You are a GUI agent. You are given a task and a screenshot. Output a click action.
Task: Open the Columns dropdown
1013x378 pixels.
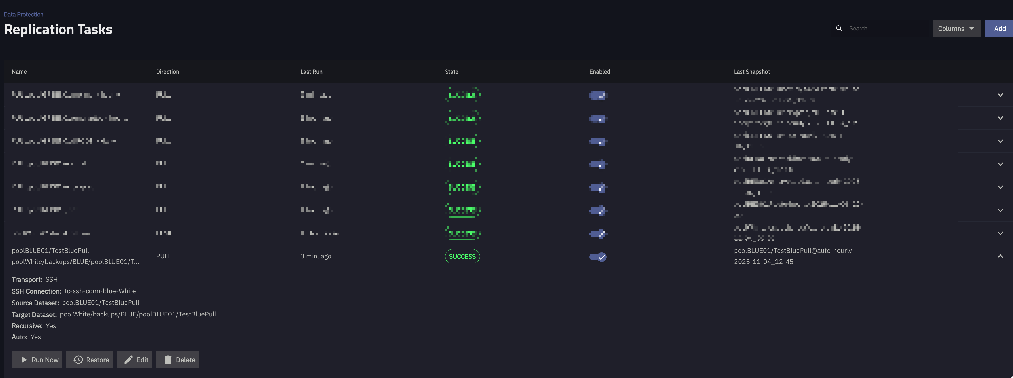click(956, 28)
